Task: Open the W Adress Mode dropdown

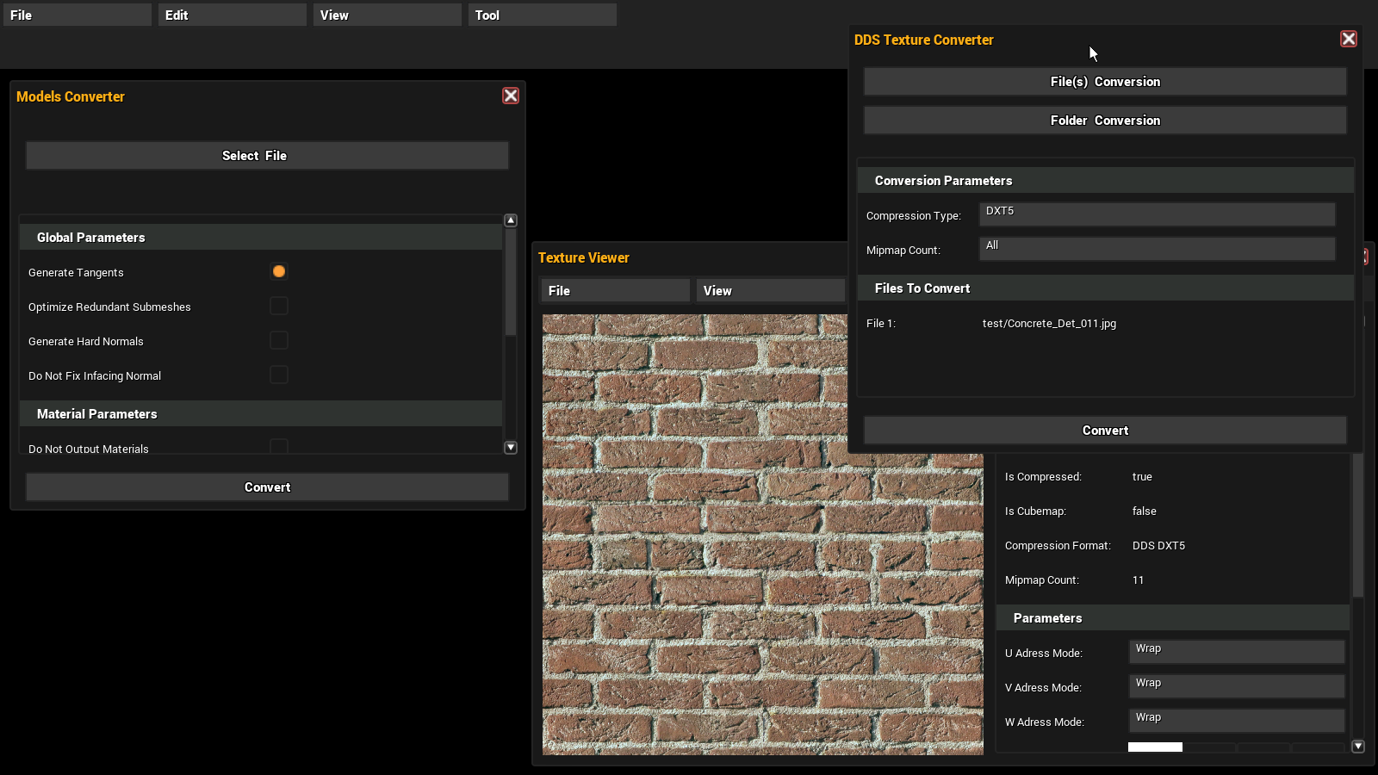Action: [1237, 721]
